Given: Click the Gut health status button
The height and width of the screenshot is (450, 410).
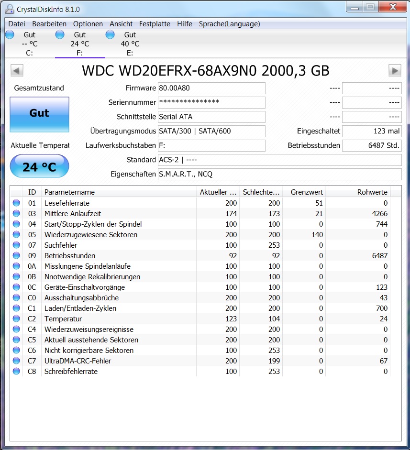Looking at the screenshot, I should (39, 114).
